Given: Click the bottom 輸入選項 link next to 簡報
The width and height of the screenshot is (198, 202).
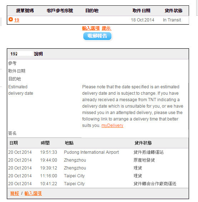Looking at the screenshot, I should tap(33, 193).
